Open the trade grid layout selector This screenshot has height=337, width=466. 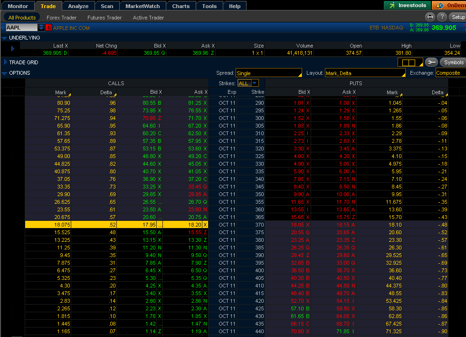tap(409, 62)
